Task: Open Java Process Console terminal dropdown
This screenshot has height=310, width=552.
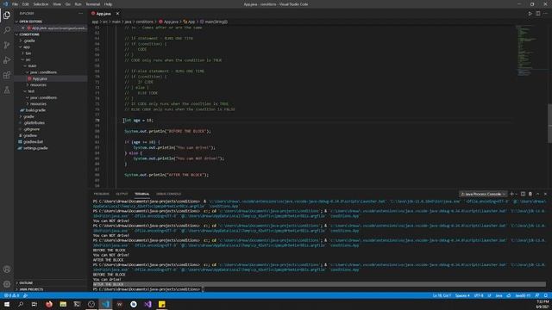Action: (483, 194)
